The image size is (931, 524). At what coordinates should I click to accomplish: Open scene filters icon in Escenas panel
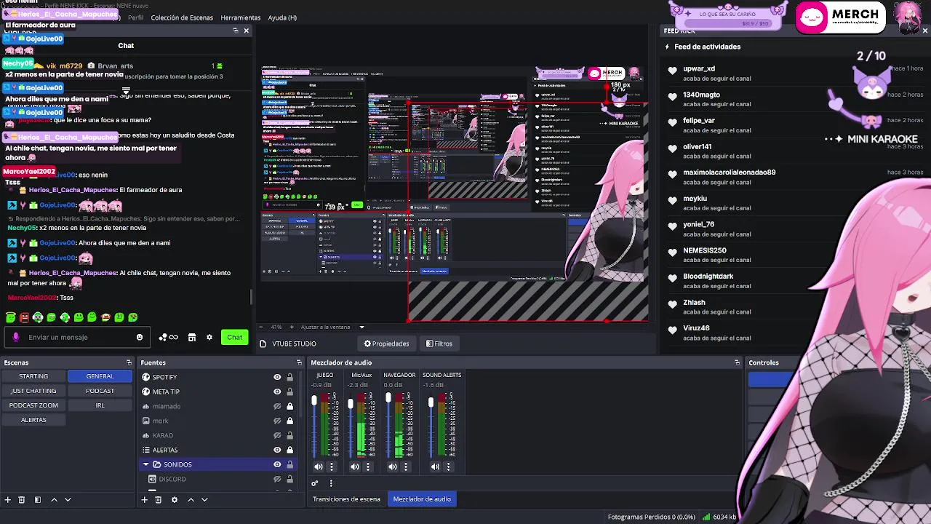pos(37,499)
